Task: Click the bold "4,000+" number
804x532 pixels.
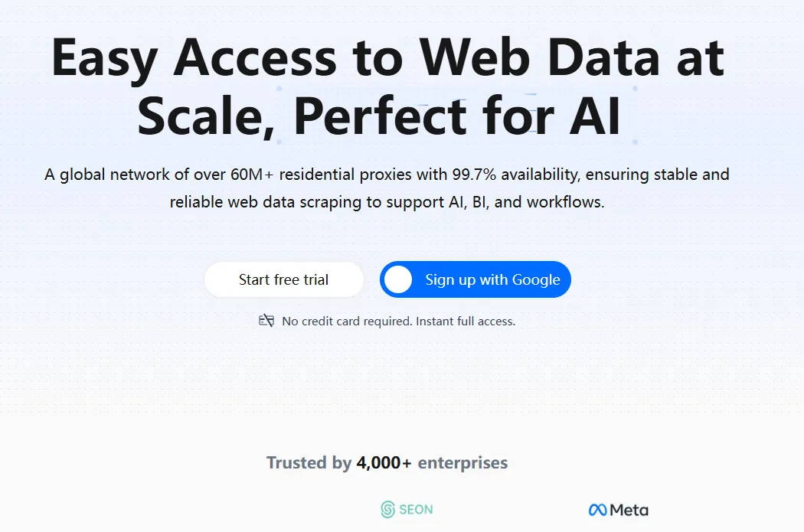Action: pos(384,463)
